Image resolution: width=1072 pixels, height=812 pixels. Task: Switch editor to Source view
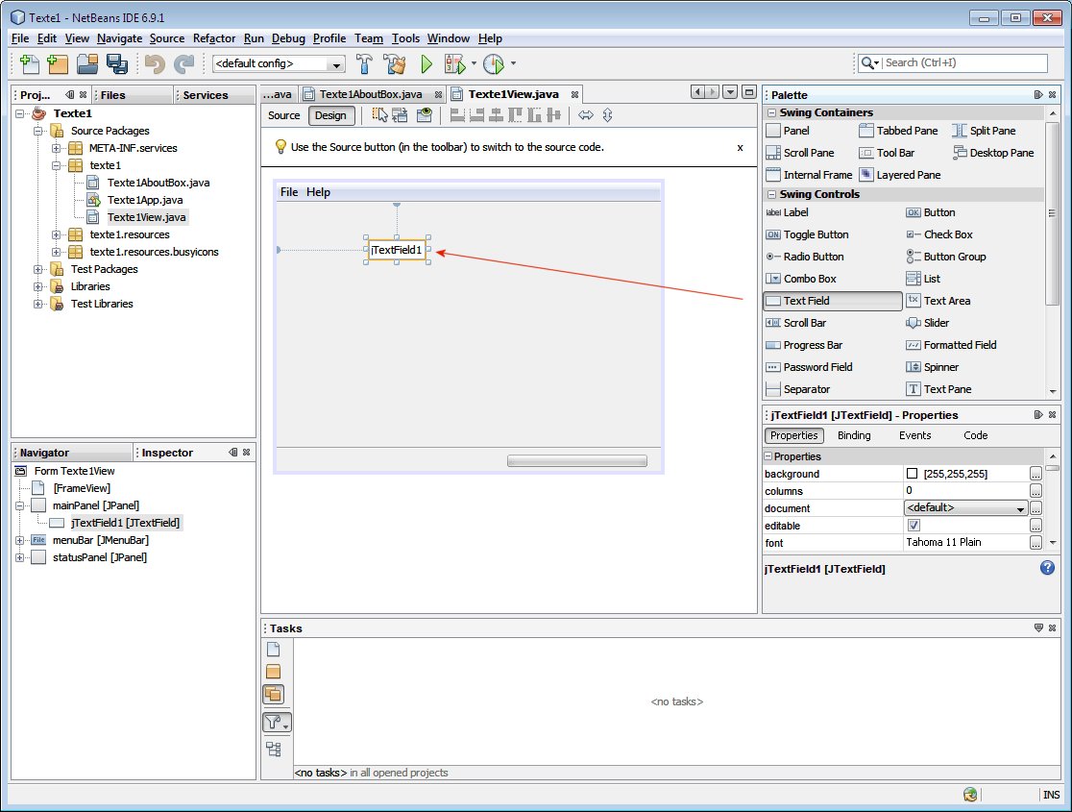283,115
